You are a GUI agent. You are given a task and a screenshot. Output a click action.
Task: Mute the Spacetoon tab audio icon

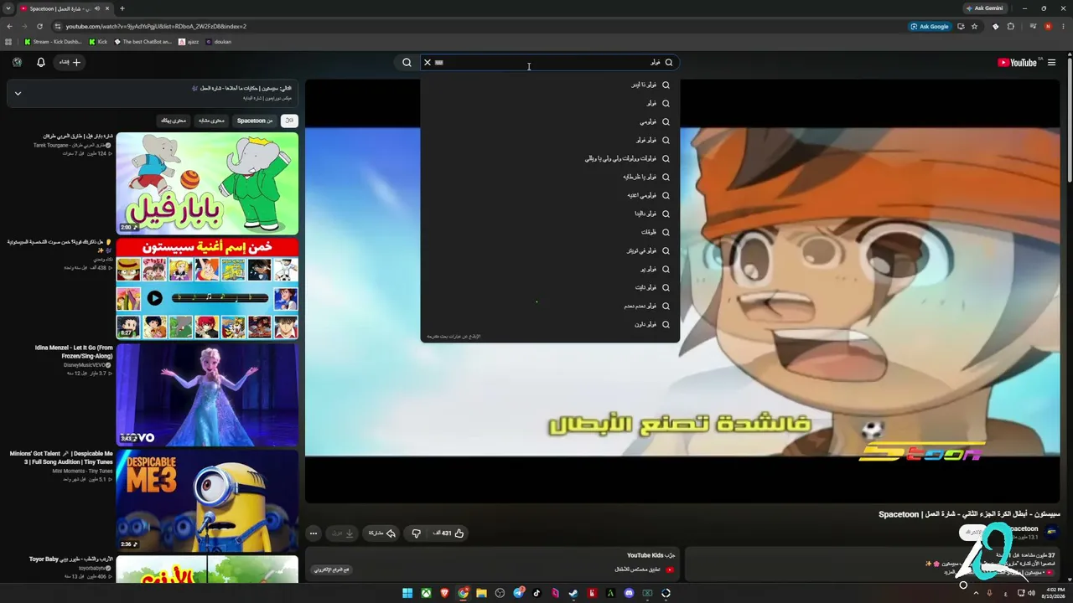click(x=97, y=8)
